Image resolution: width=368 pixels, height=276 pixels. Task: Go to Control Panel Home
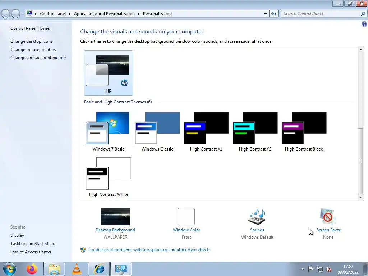tap(30, 28)
